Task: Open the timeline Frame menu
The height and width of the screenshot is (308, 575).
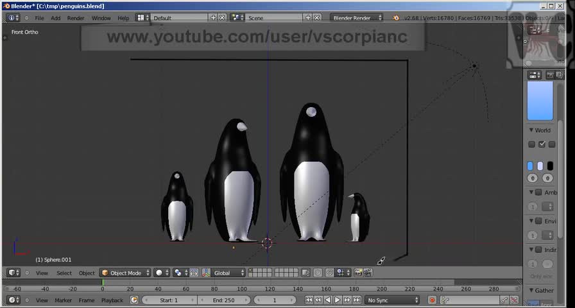Action: click(x=87, y=300)
